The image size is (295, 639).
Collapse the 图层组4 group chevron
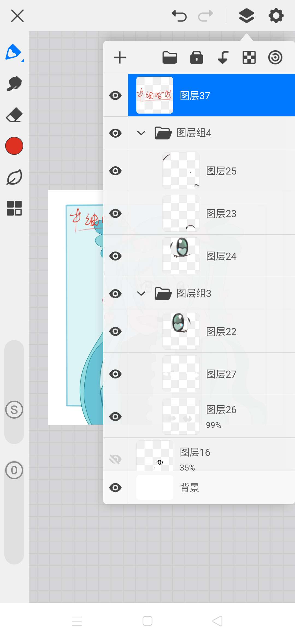(x=141, y=133)
